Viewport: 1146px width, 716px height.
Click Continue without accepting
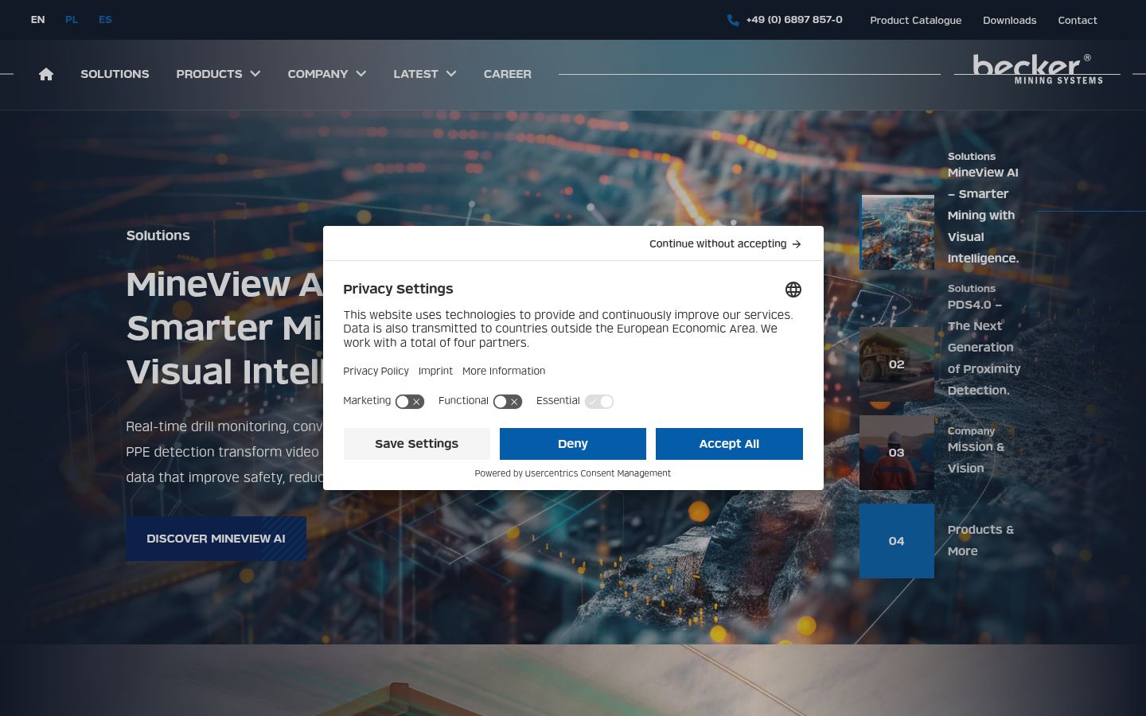[725, 244]
